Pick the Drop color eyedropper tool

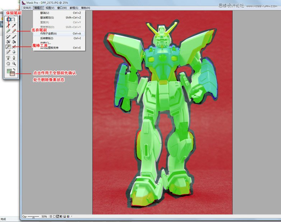click(14, 26)
